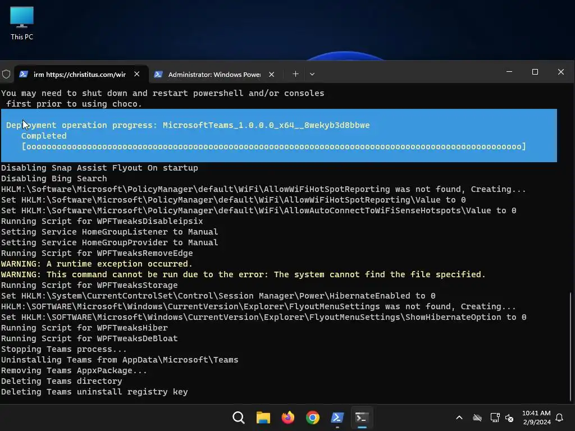Maximize the Windows Terminal window

tap(535, 72)
